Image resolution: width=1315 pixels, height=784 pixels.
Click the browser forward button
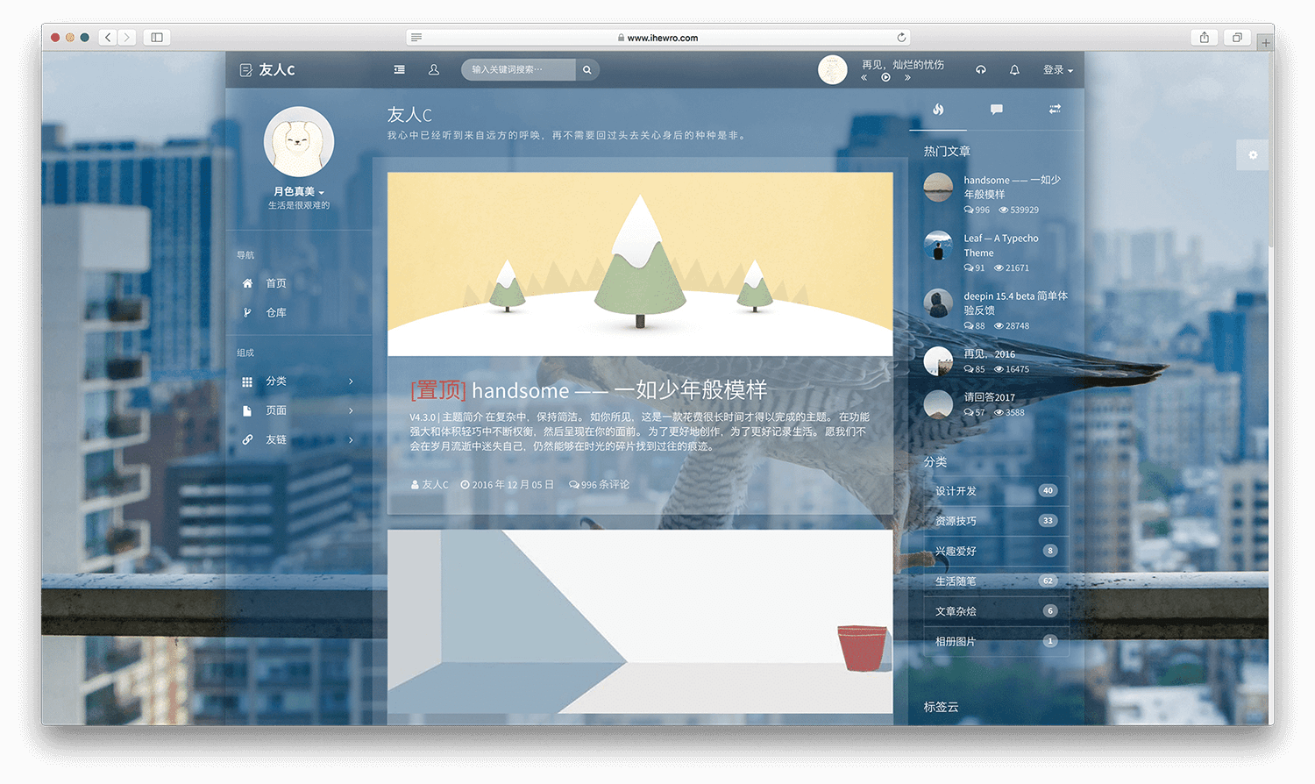(127, 38)
